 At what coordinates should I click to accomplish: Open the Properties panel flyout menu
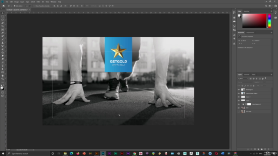271,32
